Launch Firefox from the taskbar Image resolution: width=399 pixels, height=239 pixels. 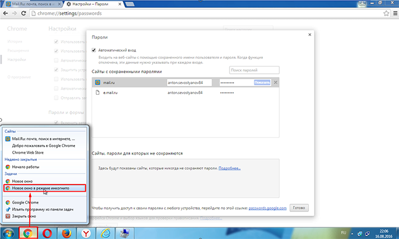[x=67, y=233]
